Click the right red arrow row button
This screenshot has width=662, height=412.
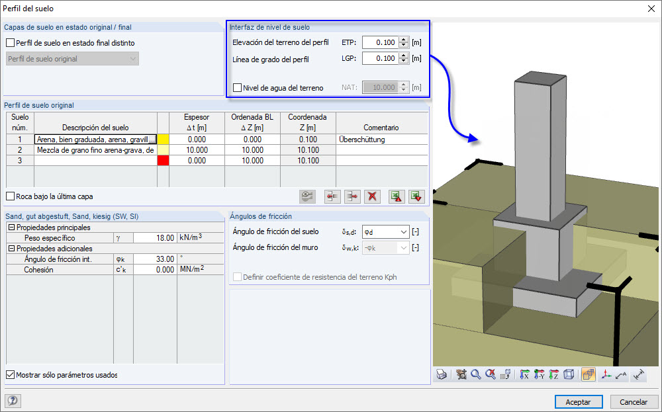[352, 196]
